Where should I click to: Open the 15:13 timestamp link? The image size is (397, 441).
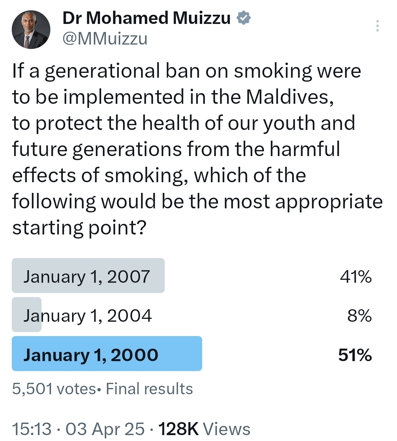point(32,429)
